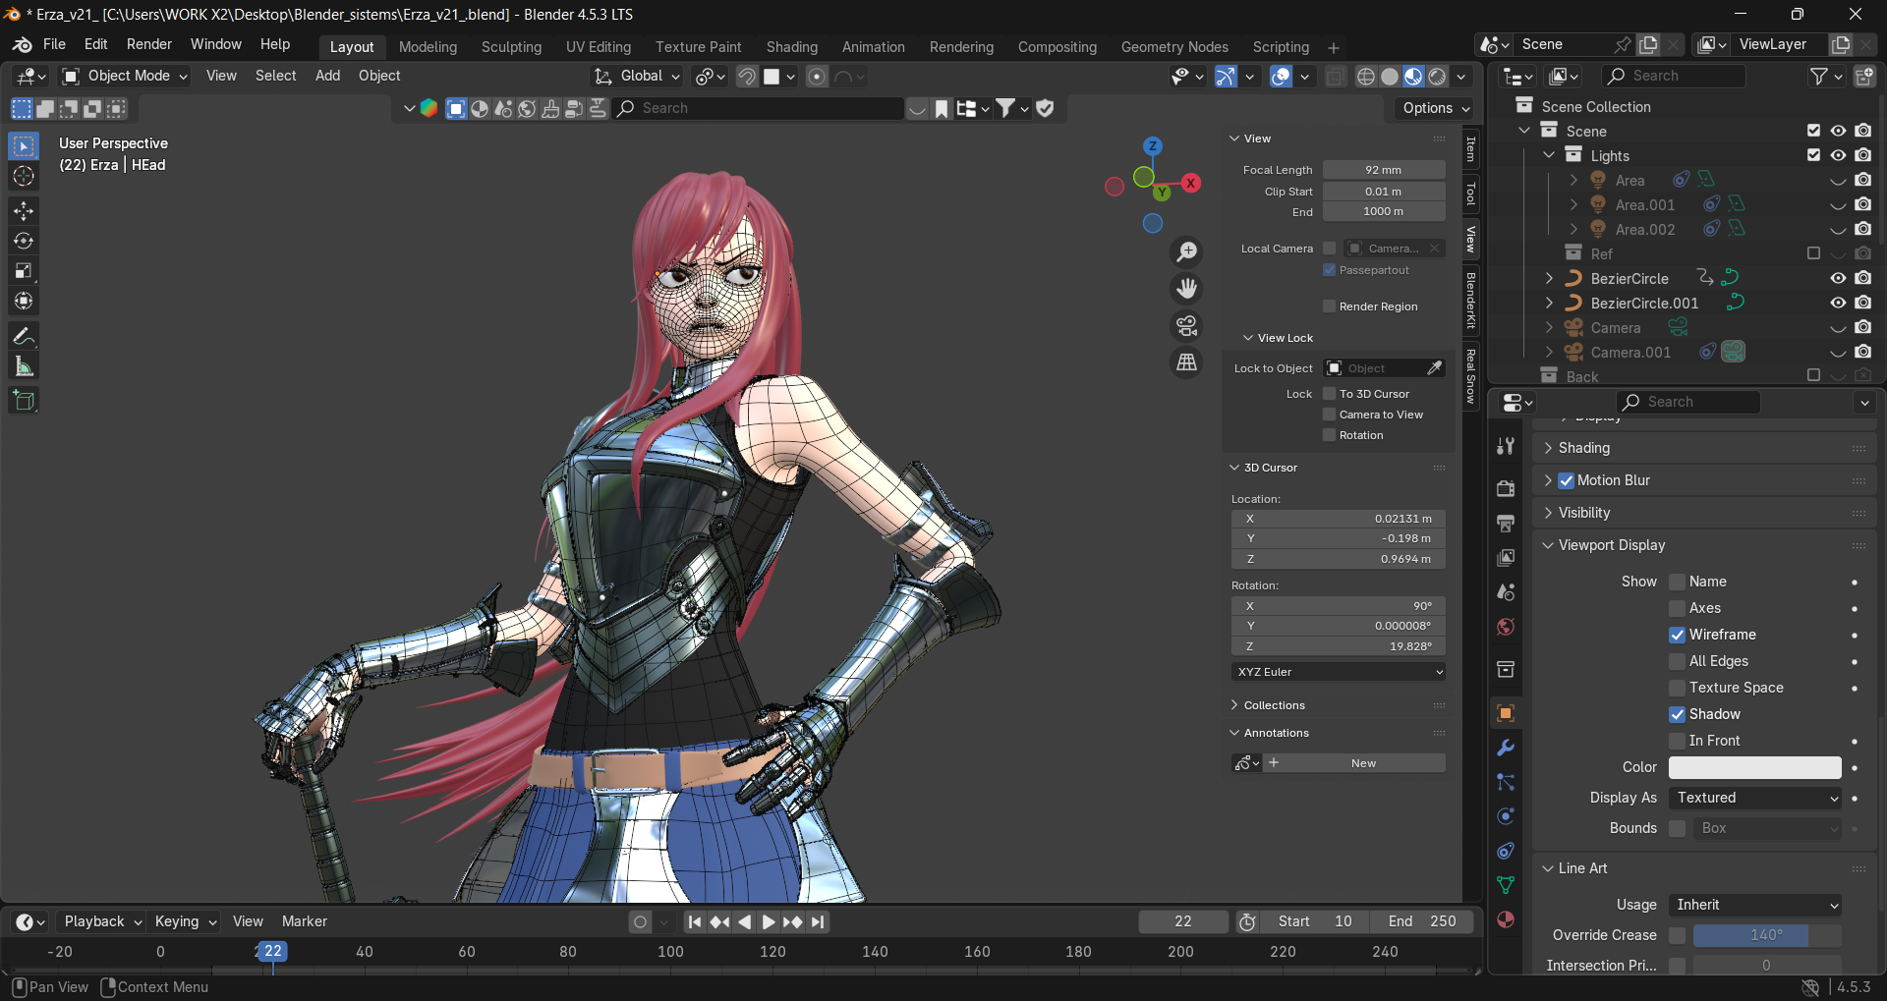The width and height of the screenshot is (1887, 1001).
Task: Toggle camera view in the viewport
Action: [1187, 325]
